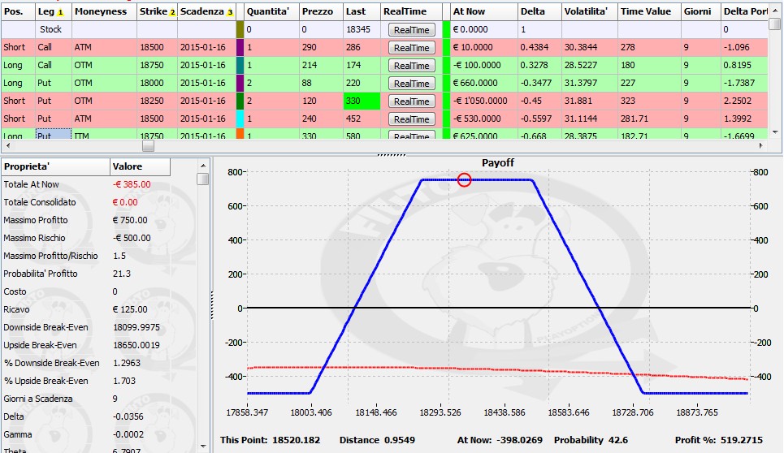784x453 pixels.
Task: Click the olive swatch in Stock row
Action: (x=240, y=29)
